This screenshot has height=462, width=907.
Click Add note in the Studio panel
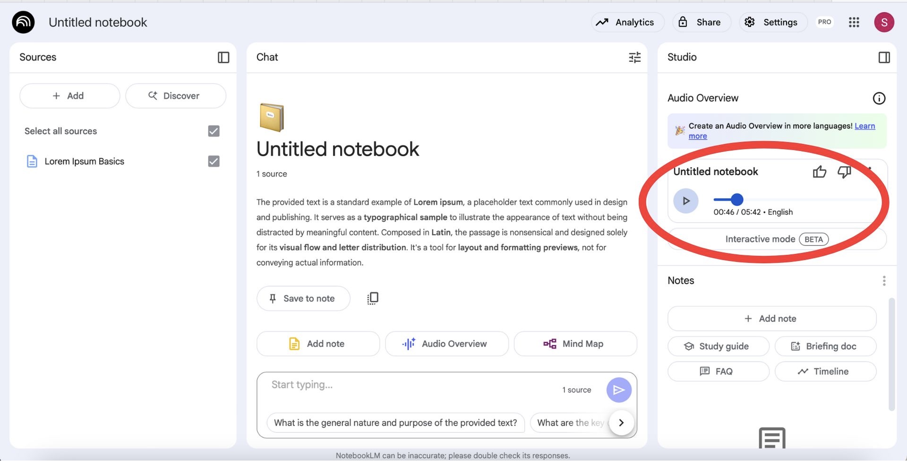click(x=771, y=319)
